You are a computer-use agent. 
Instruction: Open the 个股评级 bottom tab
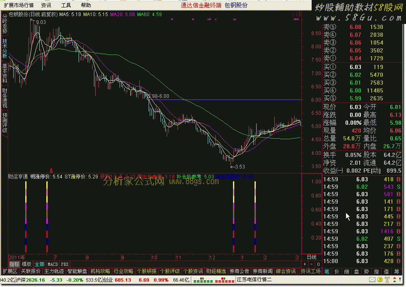tap(170, 271)
